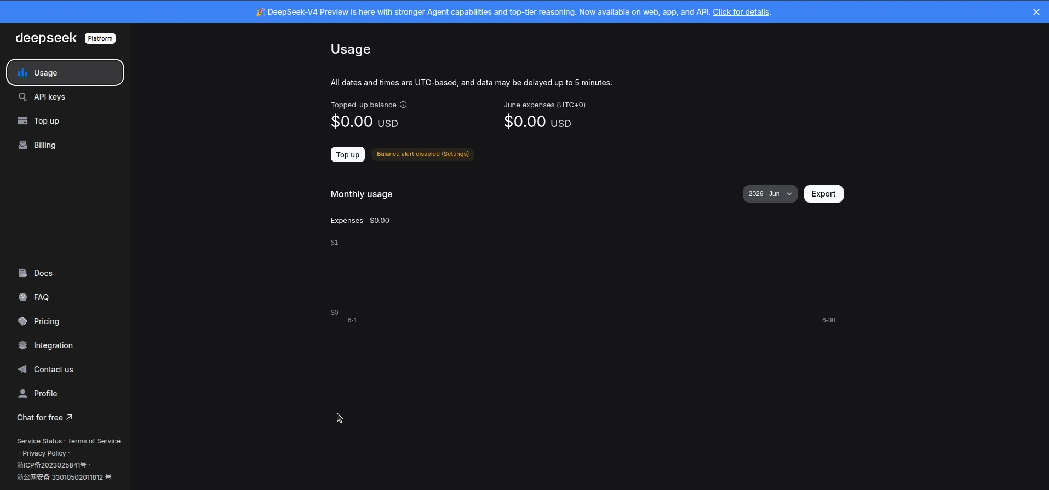Click the Export button
The height and width of the screenshot is (490, 1049).
tap(823, 194)
